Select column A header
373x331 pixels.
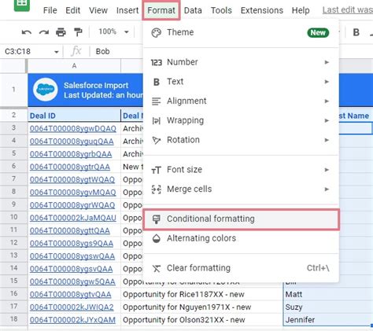(74, 66)
